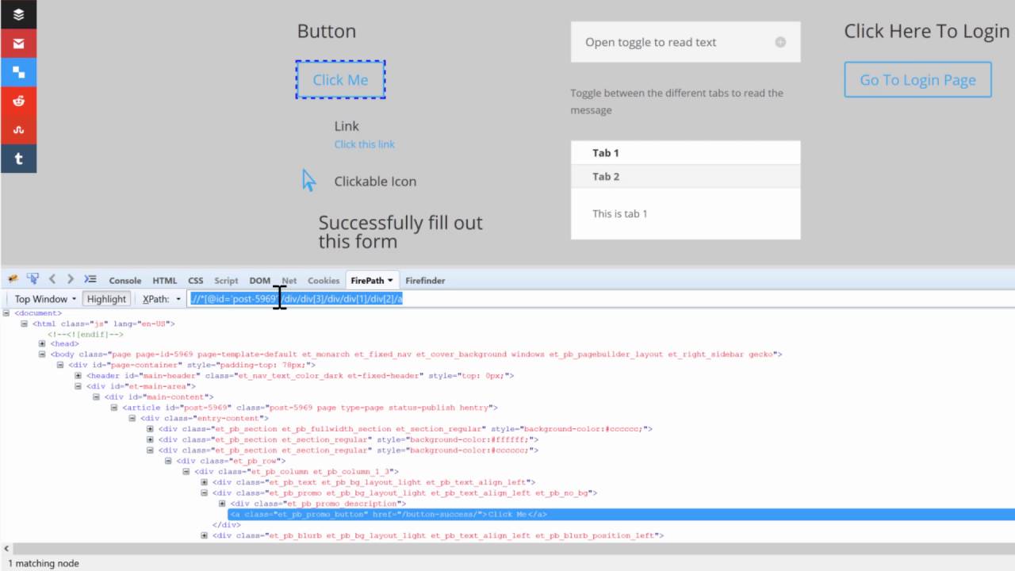Collapse the page-container div node

click(60, 365)
